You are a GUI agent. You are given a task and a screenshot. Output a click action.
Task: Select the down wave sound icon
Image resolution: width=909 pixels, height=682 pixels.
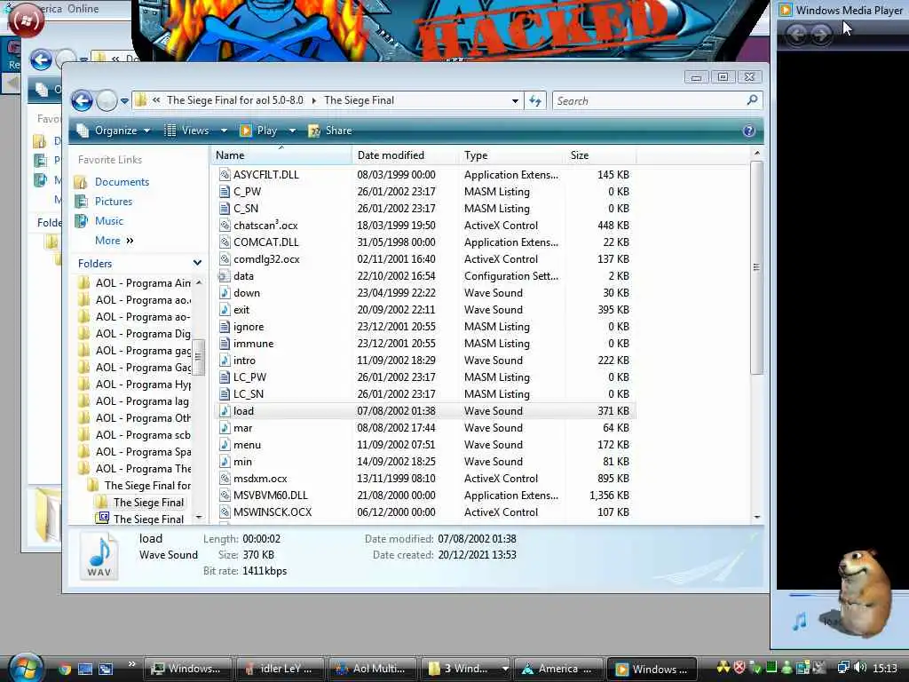225,293
